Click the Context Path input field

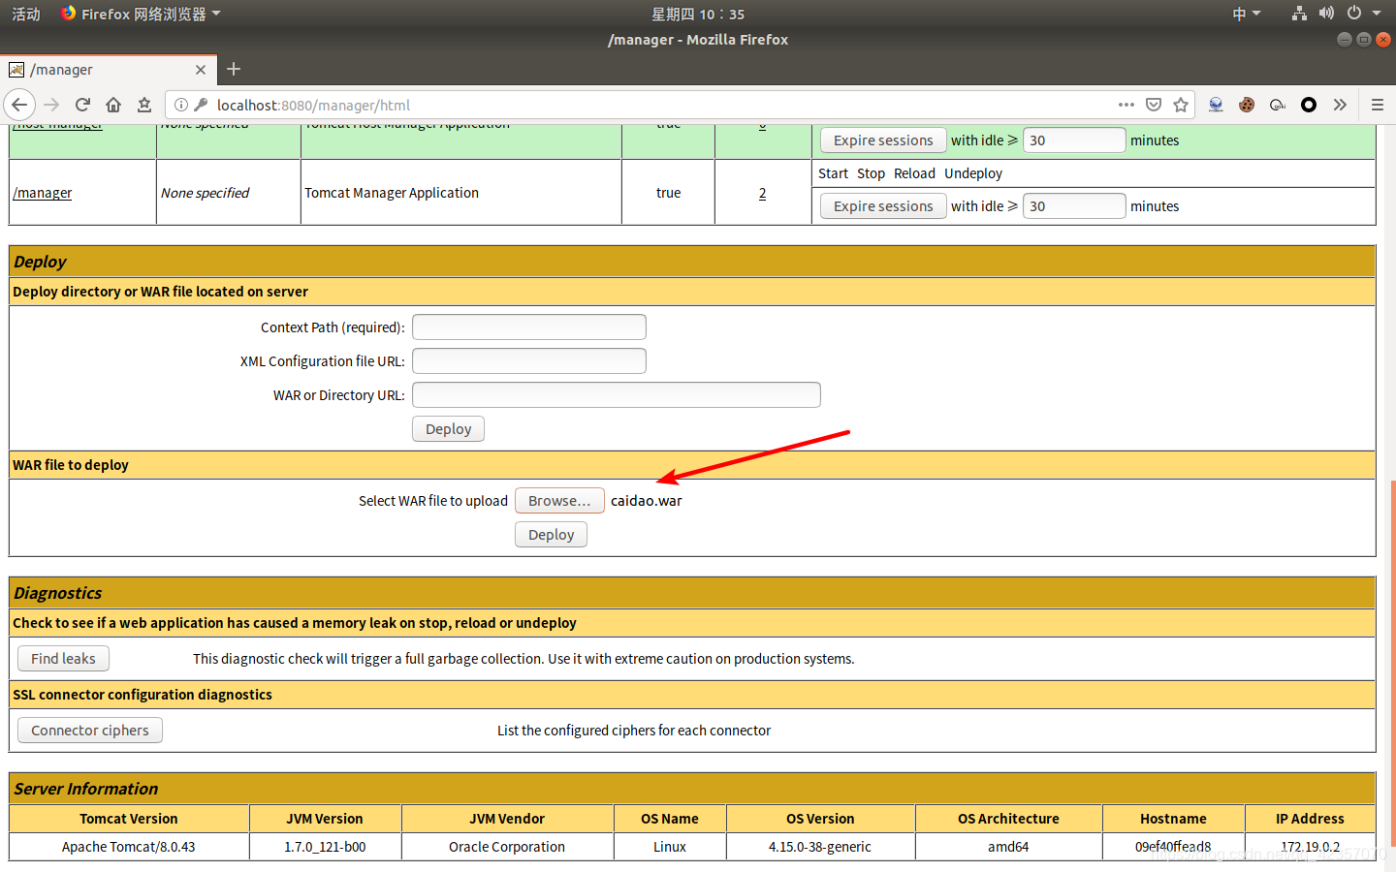(x=529, y=327)
